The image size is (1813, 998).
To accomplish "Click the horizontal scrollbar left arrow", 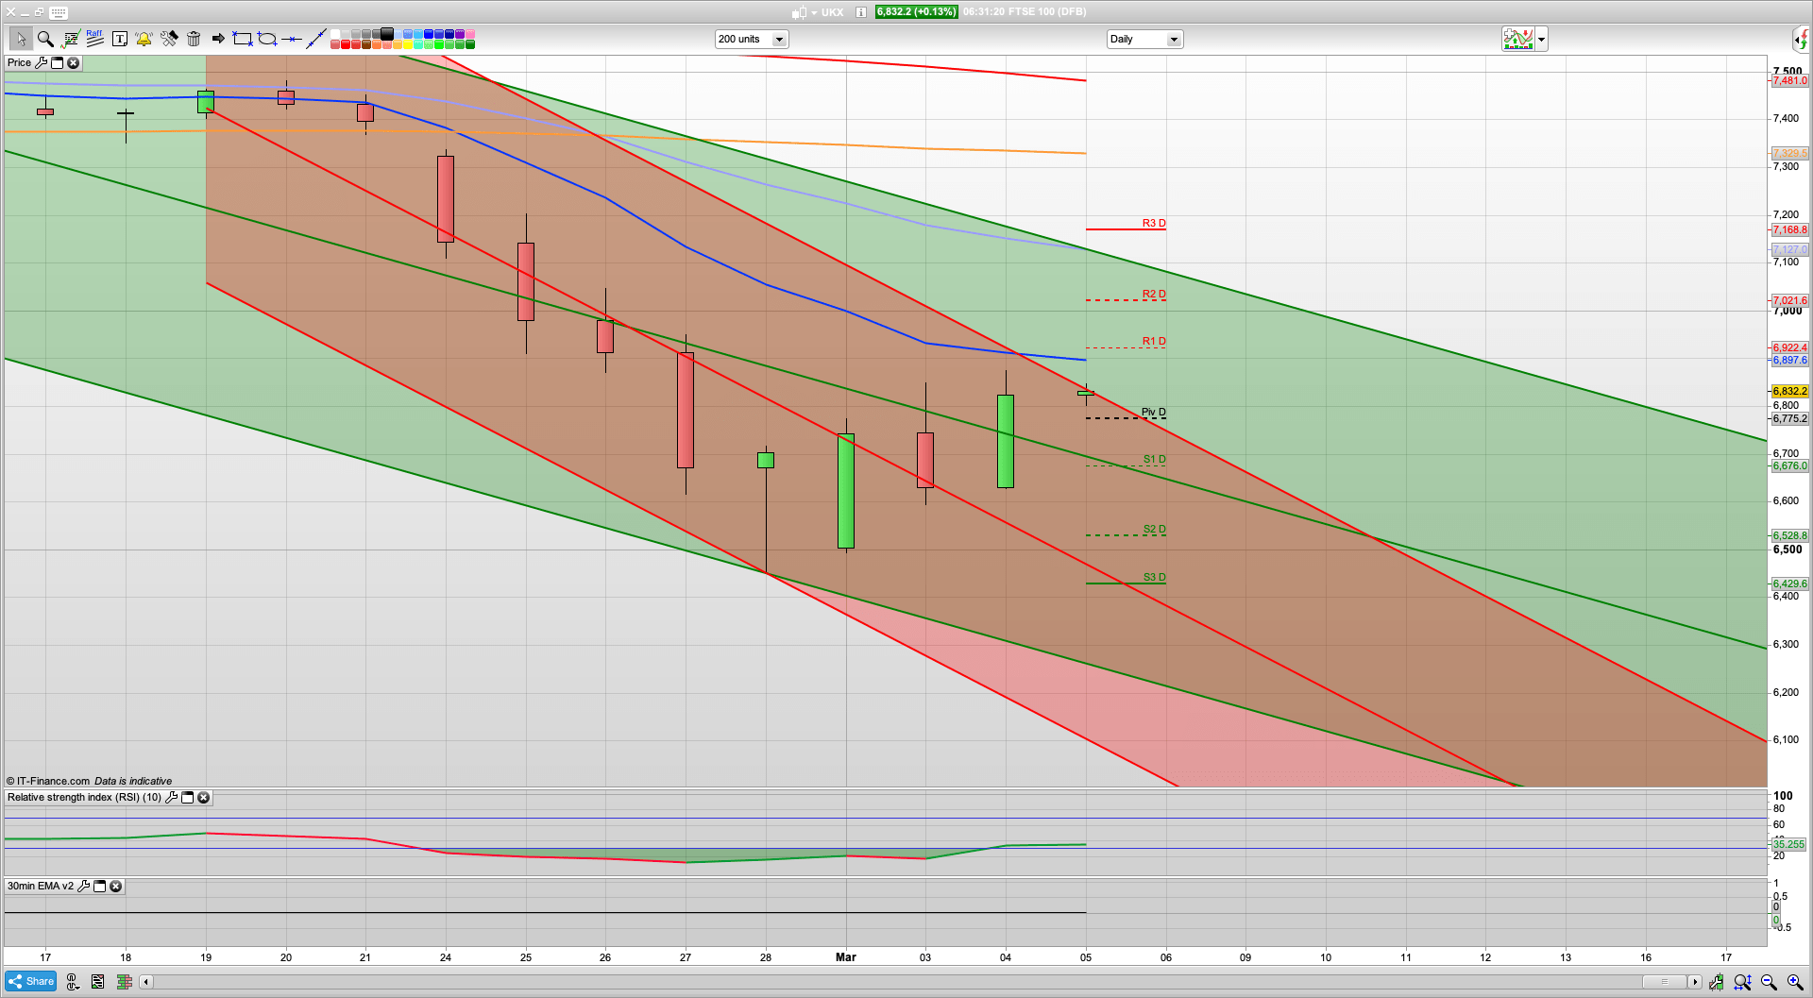I will (x=145, y=982).
